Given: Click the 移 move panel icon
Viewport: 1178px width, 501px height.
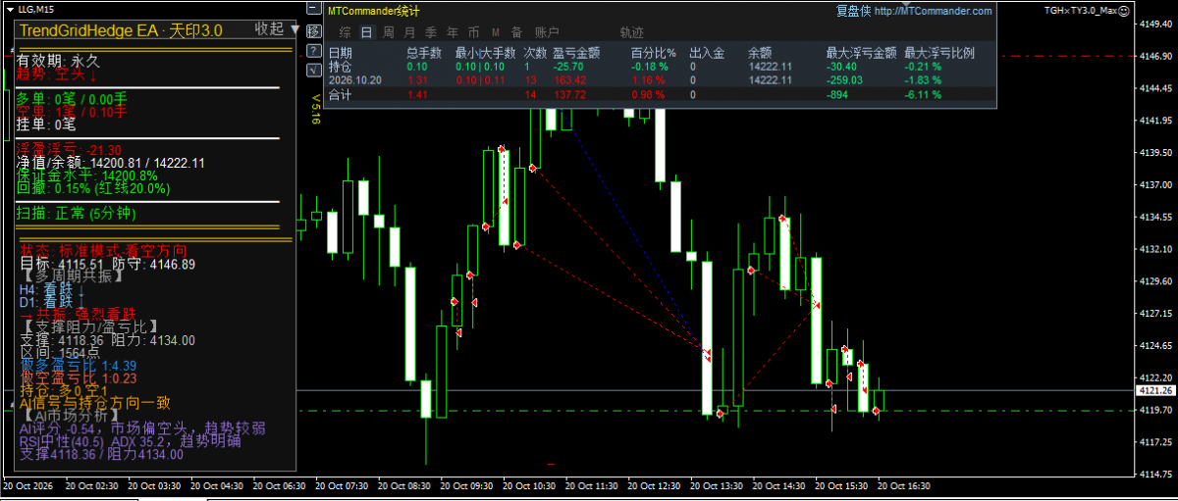Looking at the screenshot, I should coord(313,31).
